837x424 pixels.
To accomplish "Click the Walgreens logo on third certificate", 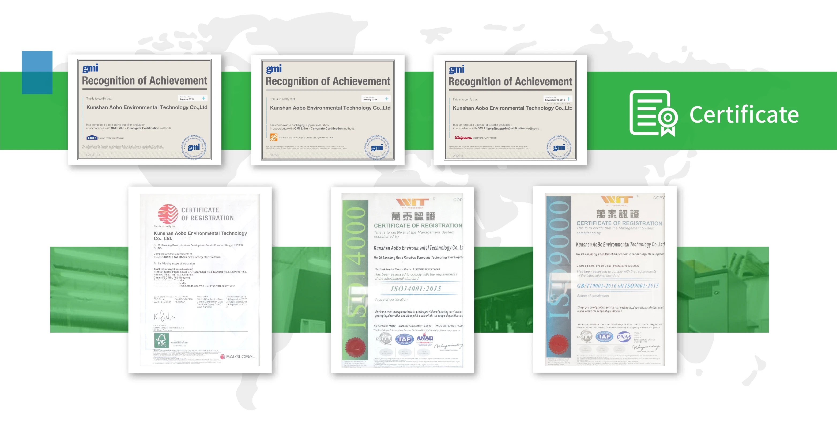I will pos(463,138).
